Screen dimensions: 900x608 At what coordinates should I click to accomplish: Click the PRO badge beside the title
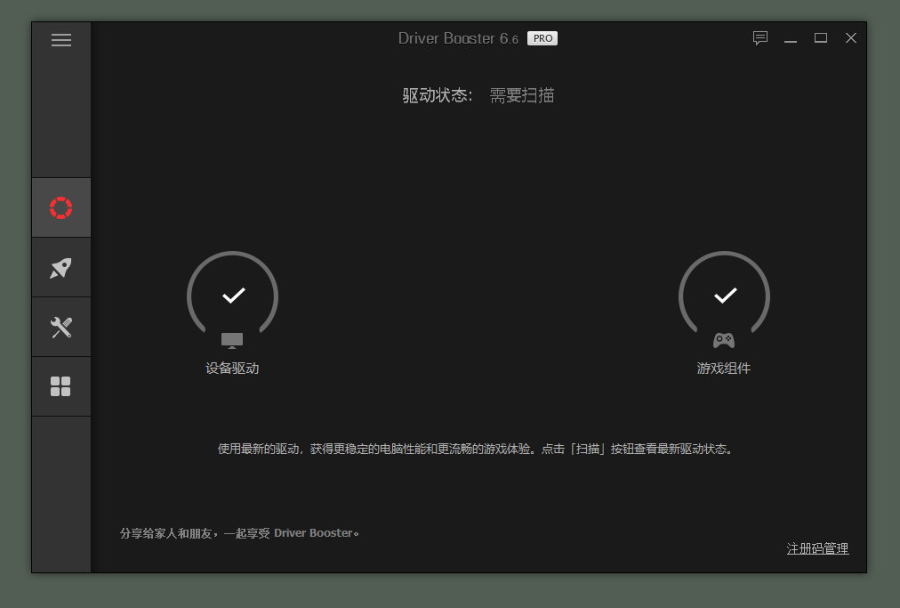pyautogui.click(x=542, y=37)
